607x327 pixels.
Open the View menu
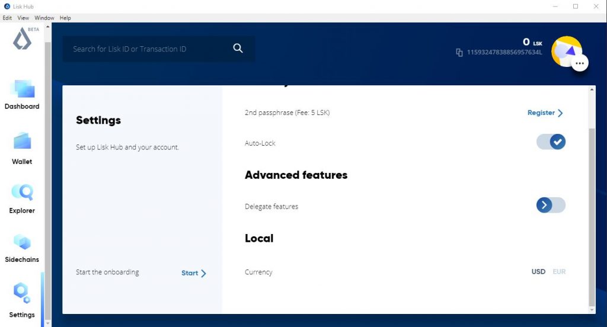[x=23, y=18]
